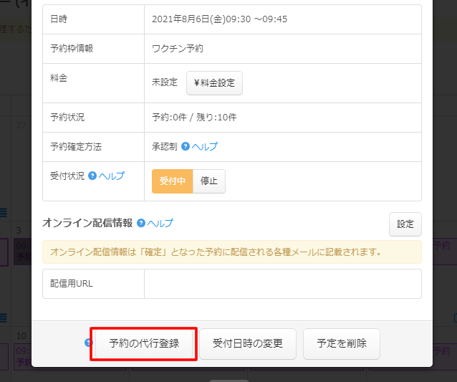Click the ¥料金設定 fee setting button

[x=214, y=83]
